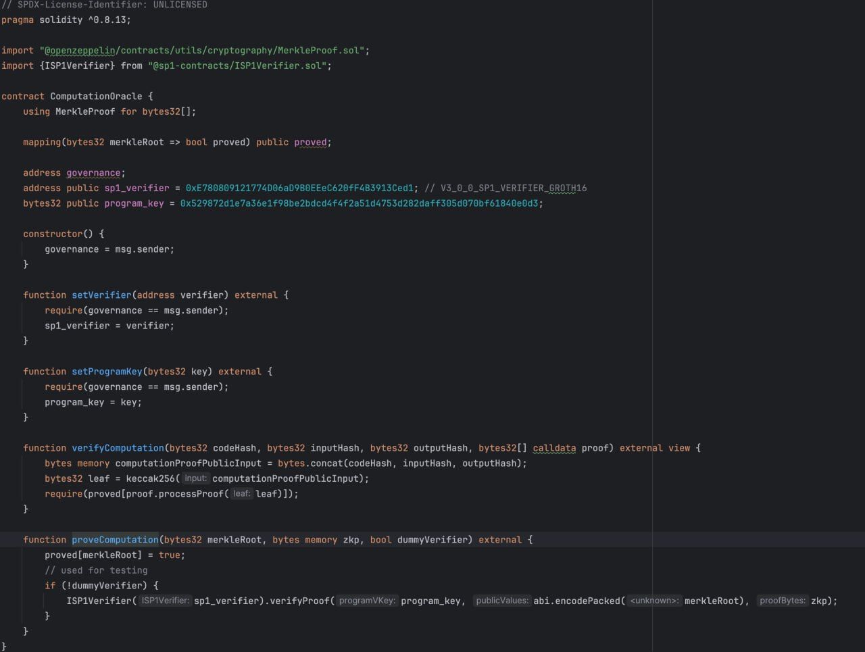
Task: Click the setVerifier function name
Action: tap(101, 295)
